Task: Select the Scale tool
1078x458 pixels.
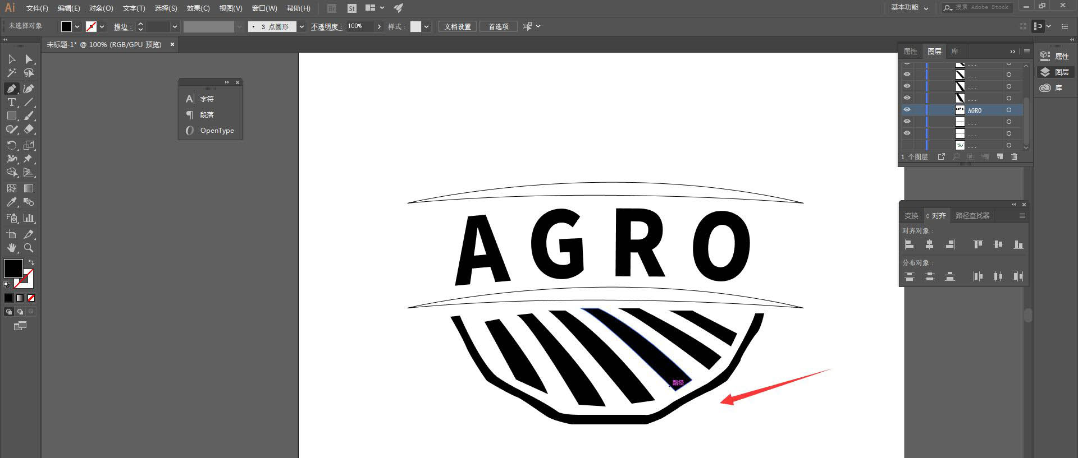Action: click(x=29, y=145)
